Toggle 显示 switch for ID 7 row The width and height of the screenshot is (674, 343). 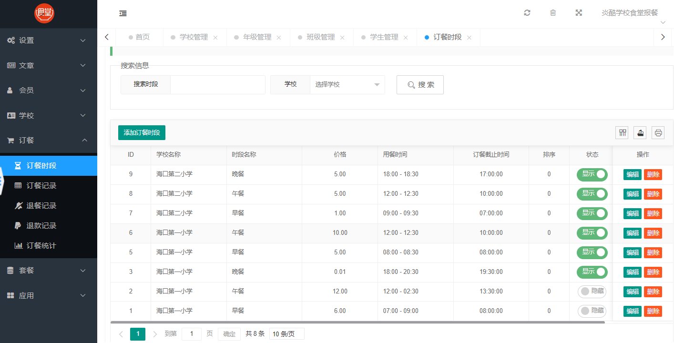[x=592, y=213]
